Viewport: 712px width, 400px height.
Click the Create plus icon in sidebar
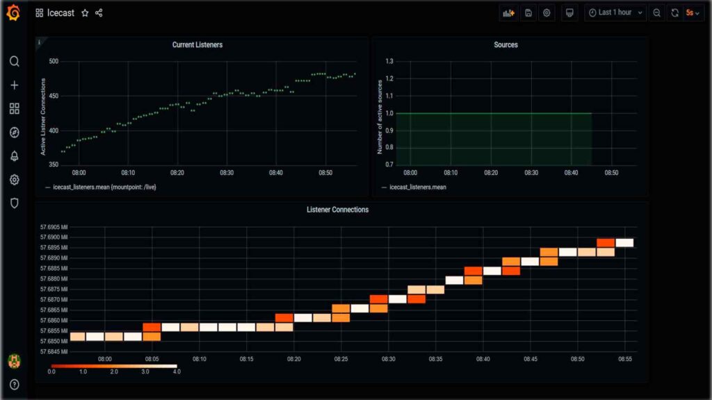[14, 85]
